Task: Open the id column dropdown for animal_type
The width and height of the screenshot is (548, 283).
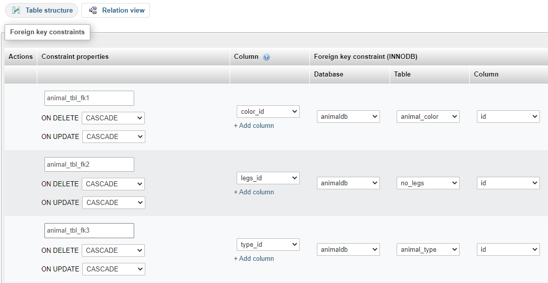Action: pos(508,249)
